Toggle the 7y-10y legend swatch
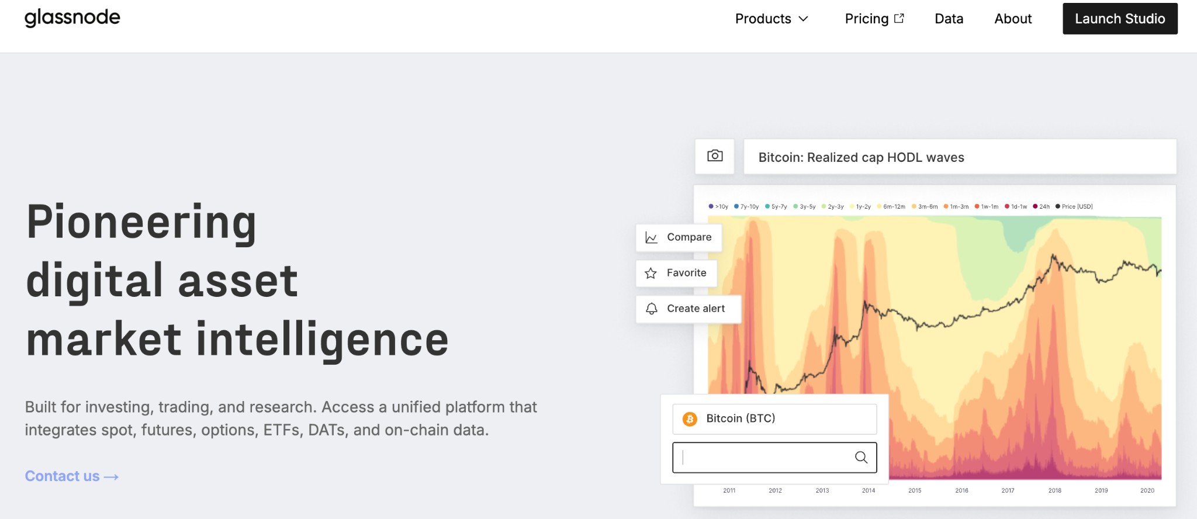The height and width of the screenshot is (519, 1197). [x=736, y=206]
